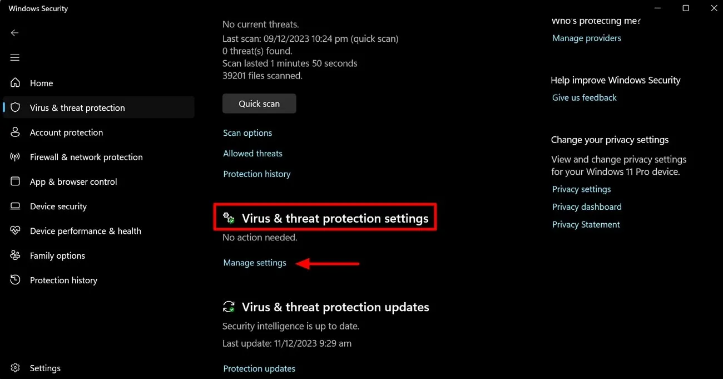Screen dimensions: 723x379
Task: Open Allowed threats link
Action: 252,154
